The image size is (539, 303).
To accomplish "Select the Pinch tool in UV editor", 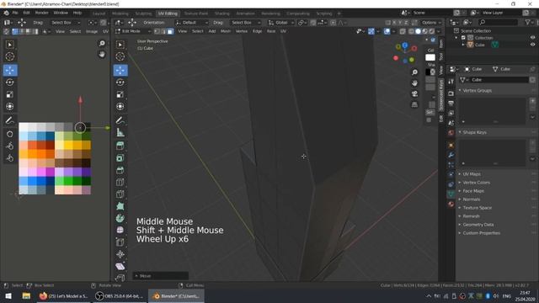I will click(x=10, y=158).
